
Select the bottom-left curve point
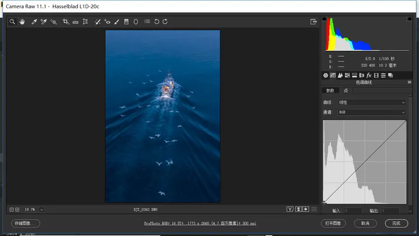pyautogui.click(x=324, y=204)
